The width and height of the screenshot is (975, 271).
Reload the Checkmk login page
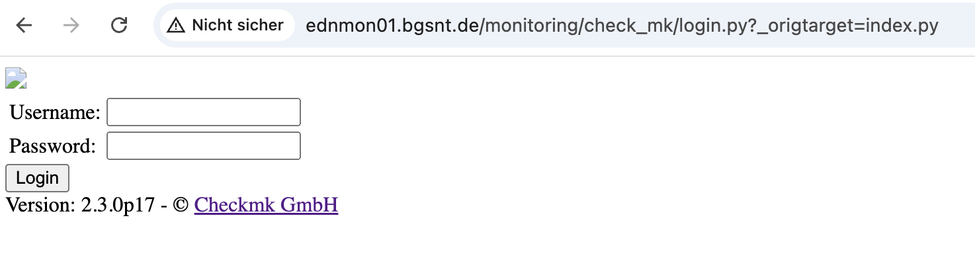click(x=119, y=26)
